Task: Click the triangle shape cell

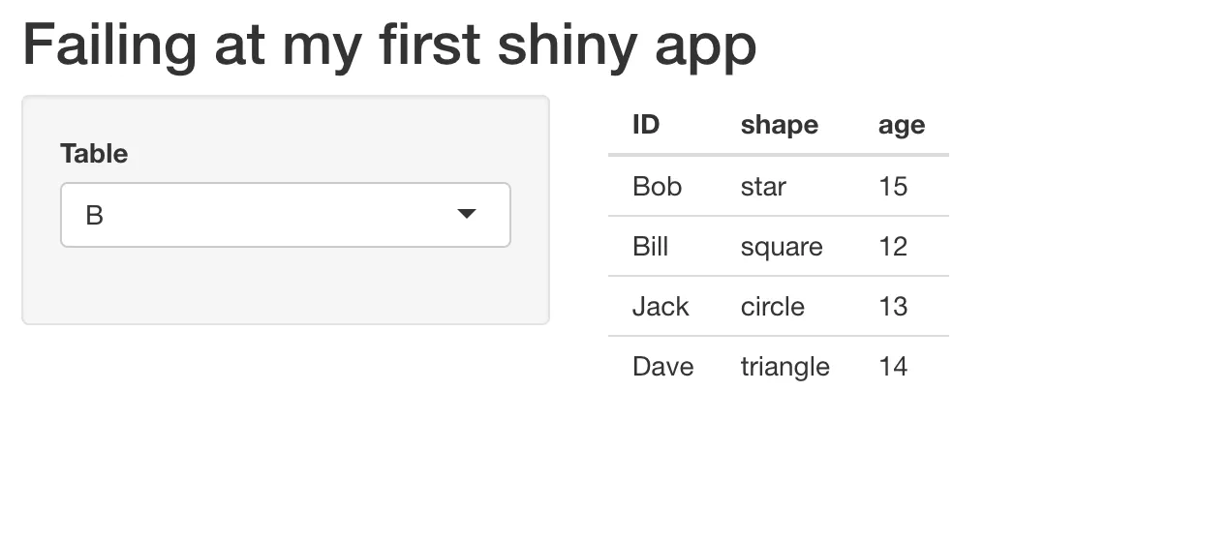Action: (784, 367)
